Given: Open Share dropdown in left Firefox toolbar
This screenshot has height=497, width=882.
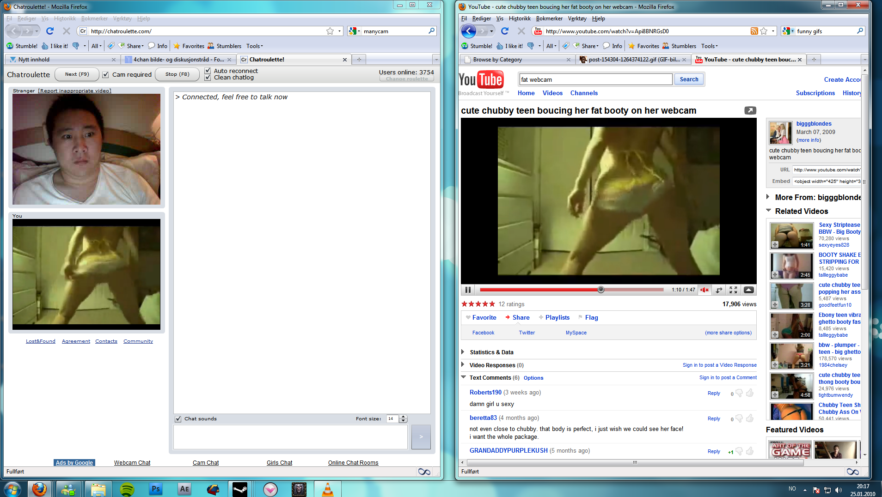Looking at the screenshot, I should [132, 46].
